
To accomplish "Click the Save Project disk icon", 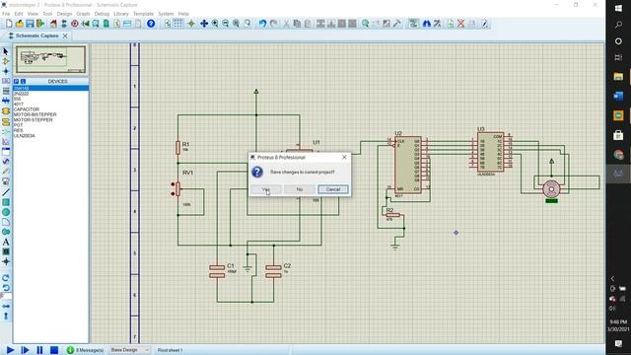I will pyautogui.click(x=30, y=24).
